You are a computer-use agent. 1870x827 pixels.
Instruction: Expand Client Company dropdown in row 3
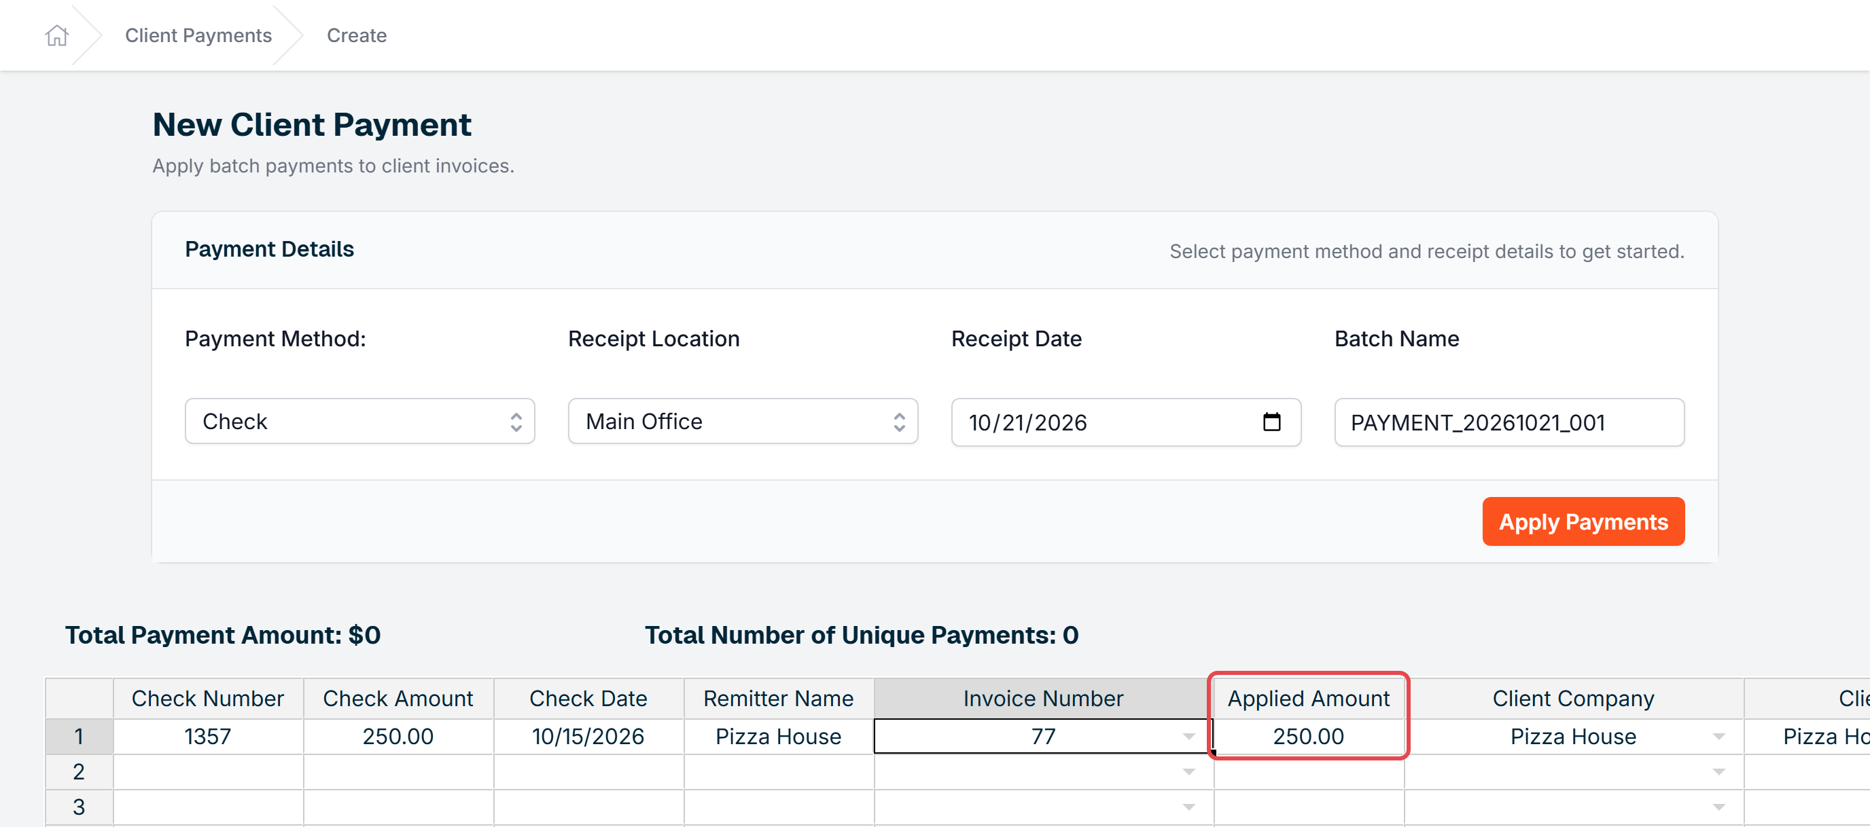[1718, 807]
